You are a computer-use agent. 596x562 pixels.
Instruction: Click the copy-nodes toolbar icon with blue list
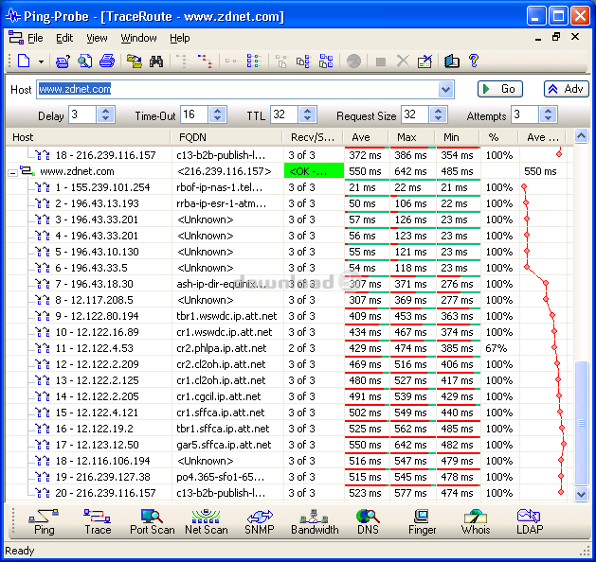click(303, 61)
